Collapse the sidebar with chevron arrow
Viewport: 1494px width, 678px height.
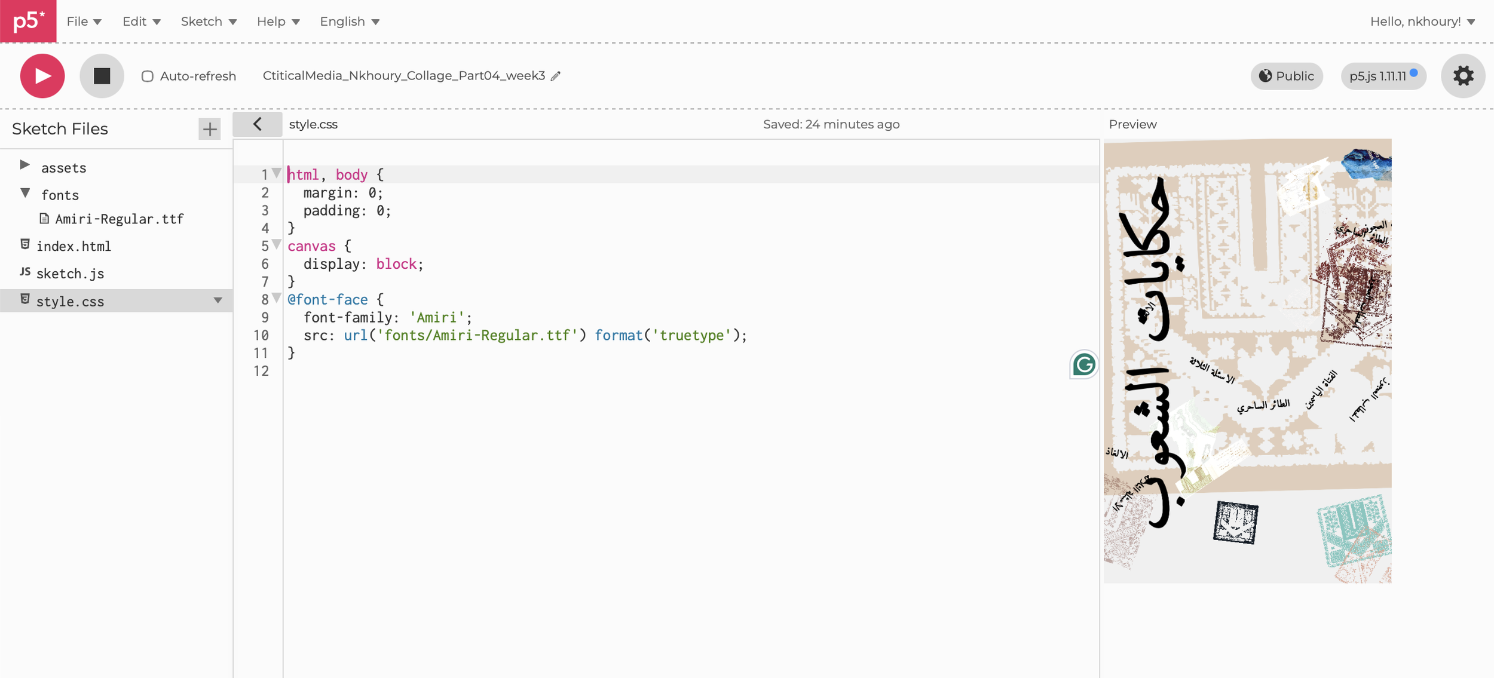click(x=258, y=124)
